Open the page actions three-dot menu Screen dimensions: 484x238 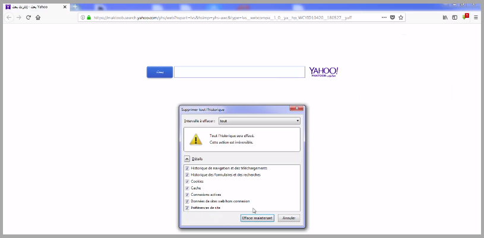(384, 18)
